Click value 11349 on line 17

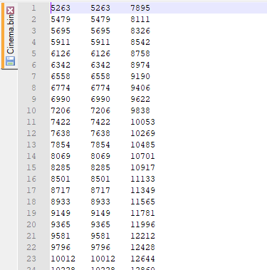pos(142,190)
